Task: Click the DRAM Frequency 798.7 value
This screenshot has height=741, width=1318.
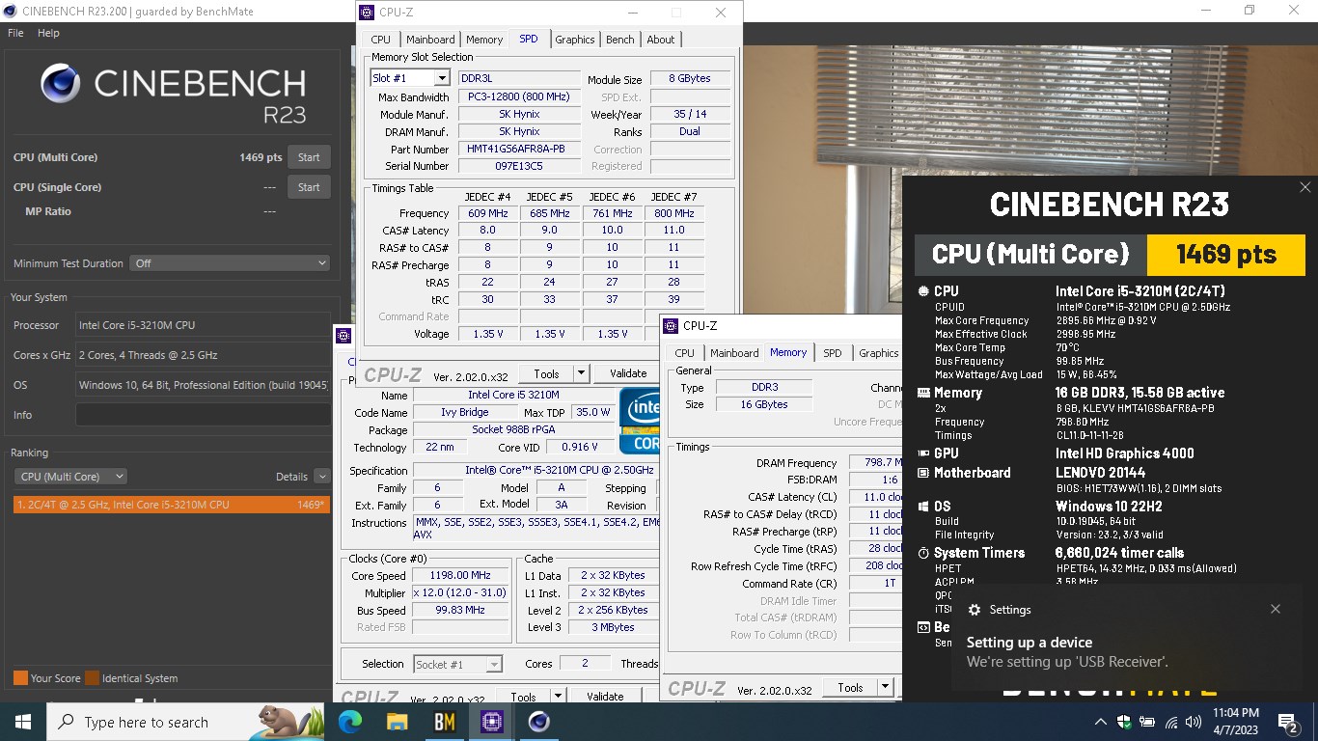Action: point(875,463)
